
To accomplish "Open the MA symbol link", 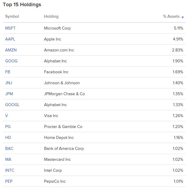I will tap(8, 159).
